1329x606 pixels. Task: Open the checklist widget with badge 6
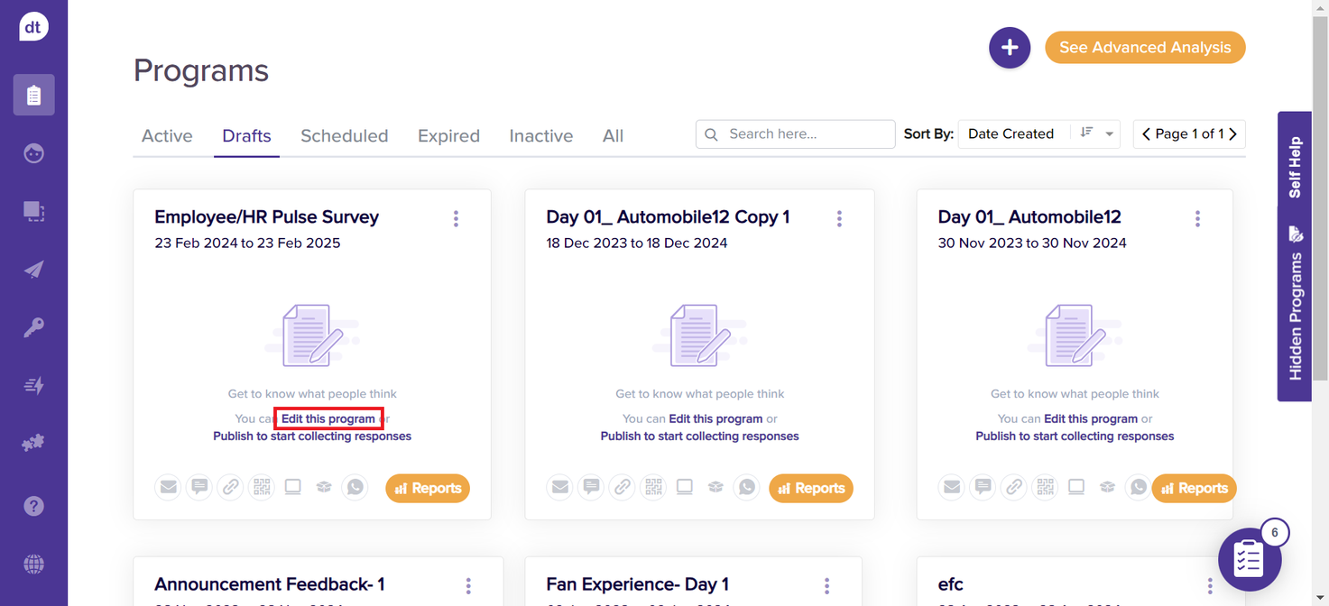click(x=1250, y=559)
